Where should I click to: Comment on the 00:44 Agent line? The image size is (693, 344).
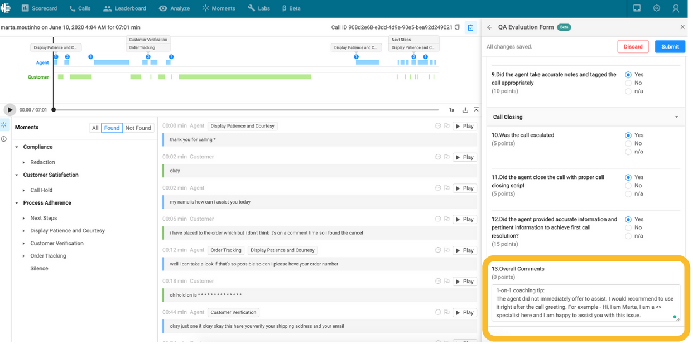coord(438,312)
